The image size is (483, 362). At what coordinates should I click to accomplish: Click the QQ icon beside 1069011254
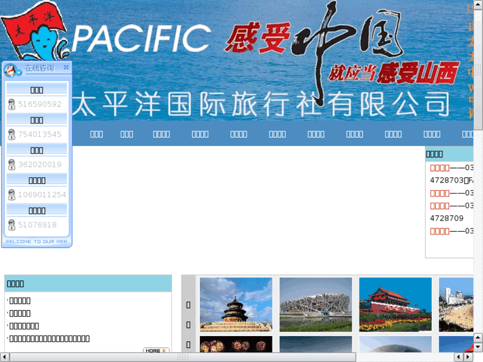pyautogui.click(x=12, y=195)
